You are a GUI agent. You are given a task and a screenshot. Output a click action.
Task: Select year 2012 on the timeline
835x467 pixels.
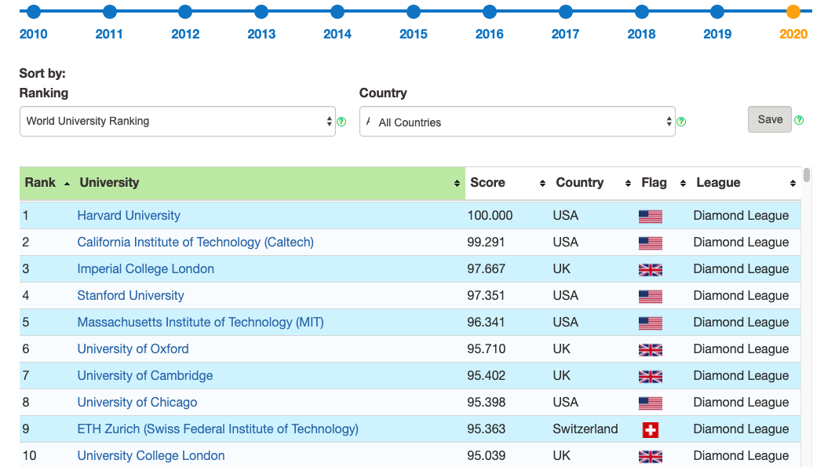point(185,12)
